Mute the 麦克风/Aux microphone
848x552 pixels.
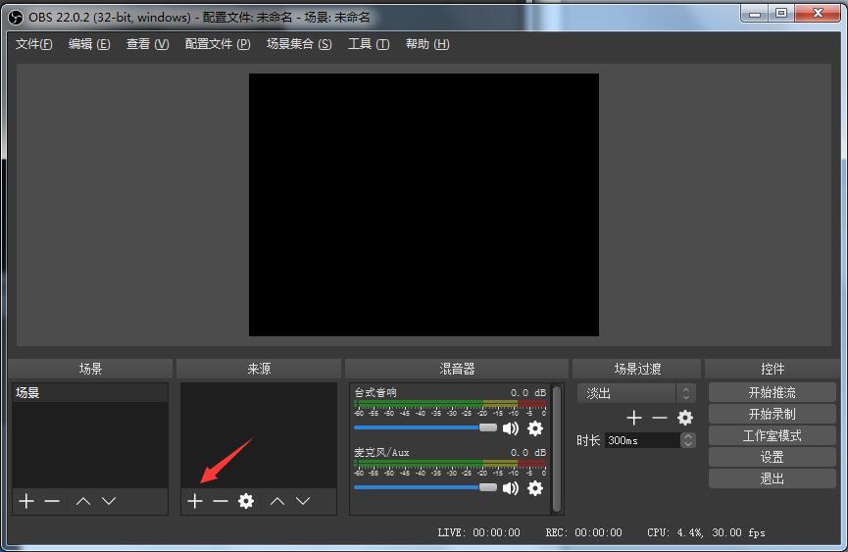tap(511, 488)
